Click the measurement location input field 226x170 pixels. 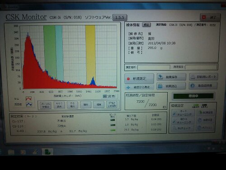click(154, 67)
